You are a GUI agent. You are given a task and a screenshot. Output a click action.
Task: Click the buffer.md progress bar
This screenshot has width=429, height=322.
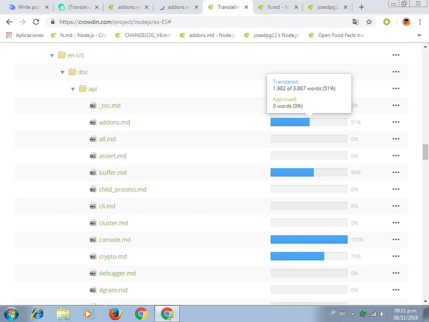coord(309,172)
